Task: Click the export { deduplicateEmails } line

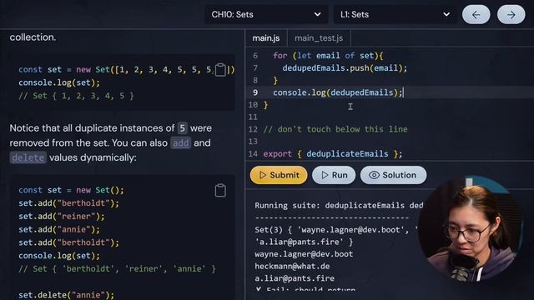Action: pos(333,153)
